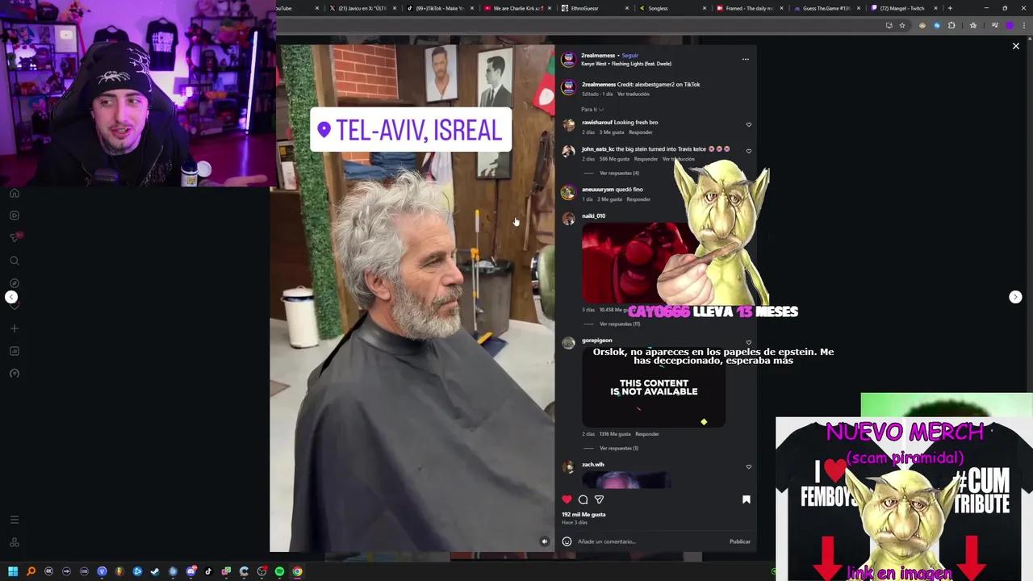Share the post with the paper-plane icon
1033x581 pixels.
(x=599, y=499)
